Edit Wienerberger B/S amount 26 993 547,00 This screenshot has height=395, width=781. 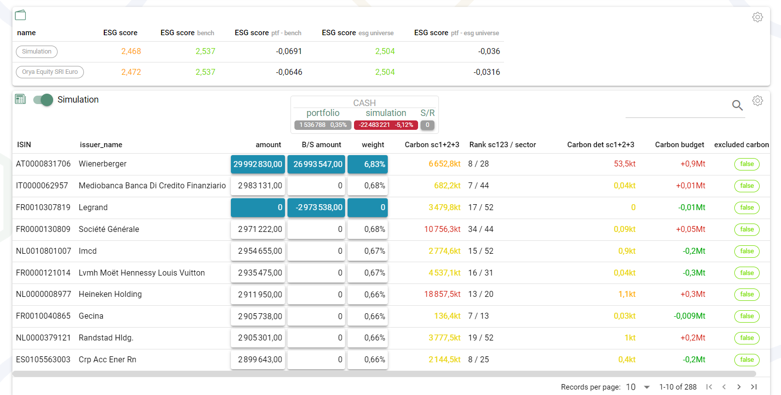[x=316, y=165]
